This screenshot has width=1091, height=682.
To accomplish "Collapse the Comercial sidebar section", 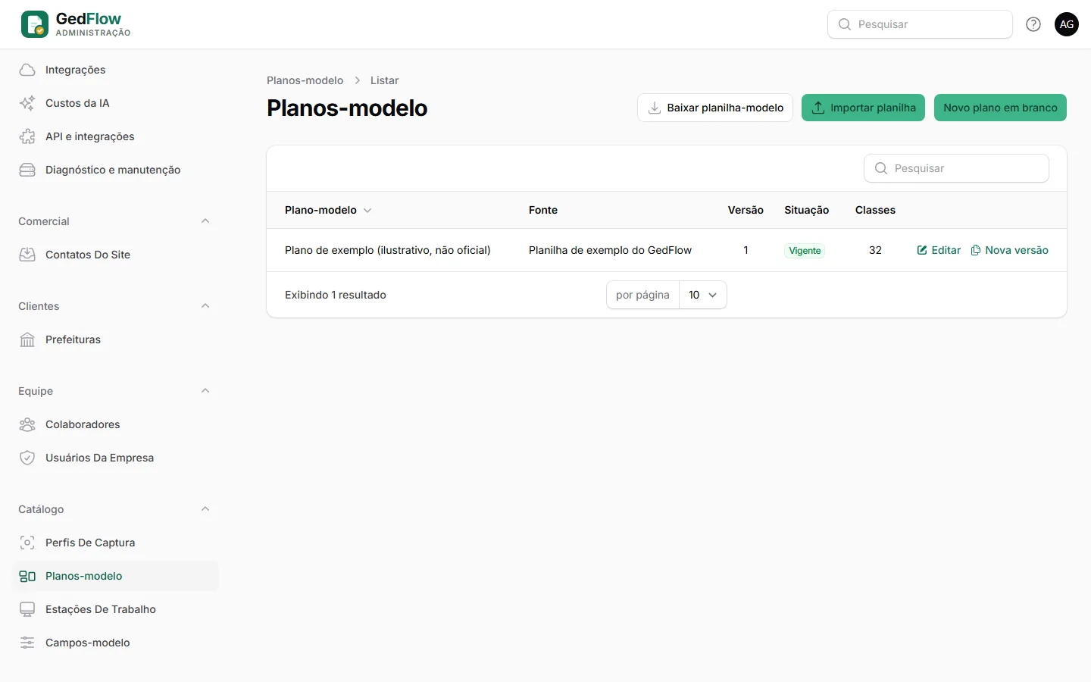I will pos(205,221).
